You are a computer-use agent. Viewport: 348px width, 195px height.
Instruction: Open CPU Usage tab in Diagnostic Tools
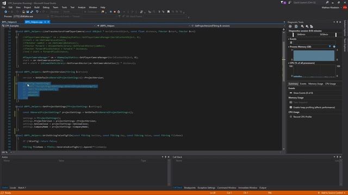point(330,84)
